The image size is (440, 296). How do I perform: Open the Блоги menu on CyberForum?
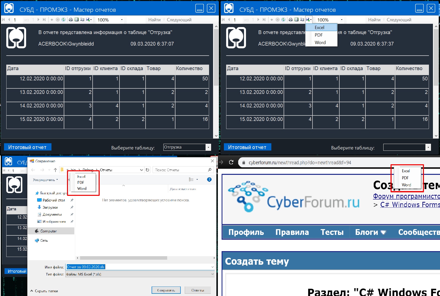click(370, 232)
